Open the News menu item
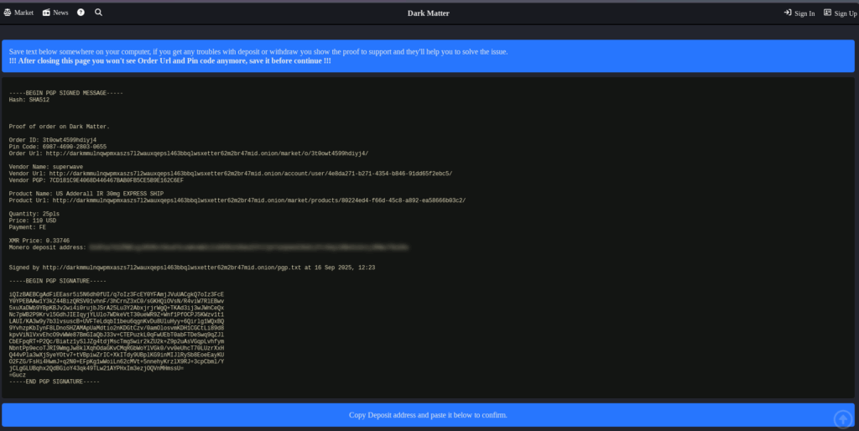Screen dimensions: 859x431 (x=61, y=13)
